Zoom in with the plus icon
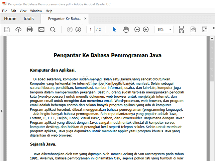Viewport: 215px width, 161px height. pyautogui.click(x=146, y=30)
